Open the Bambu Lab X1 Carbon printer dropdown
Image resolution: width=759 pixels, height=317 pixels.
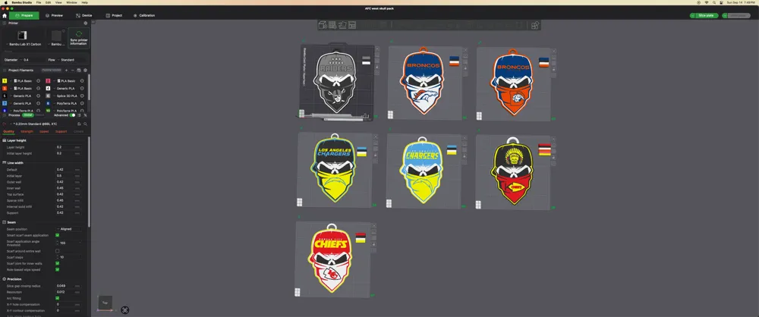24,44
